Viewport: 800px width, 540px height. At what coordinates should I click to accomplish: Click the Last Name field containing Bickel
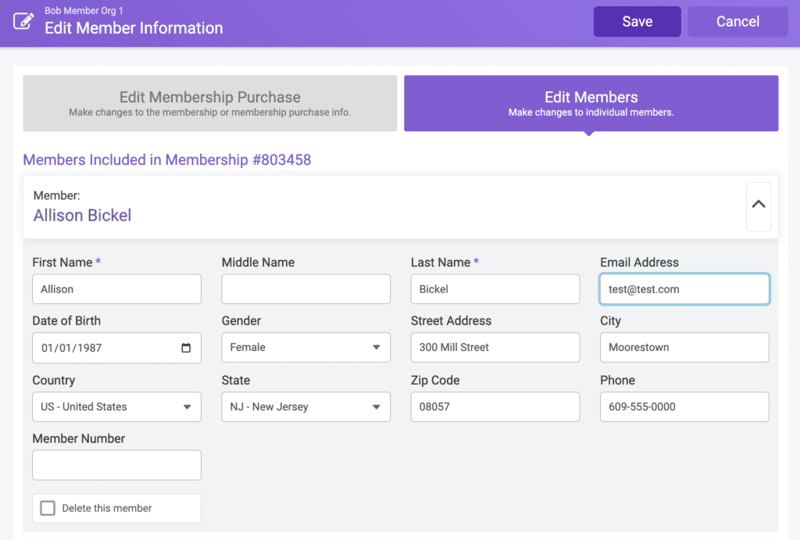495,289
